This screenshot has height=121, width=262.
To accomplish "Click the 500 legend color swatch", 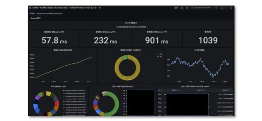I will pyautogui.click(x=158, y=57).
